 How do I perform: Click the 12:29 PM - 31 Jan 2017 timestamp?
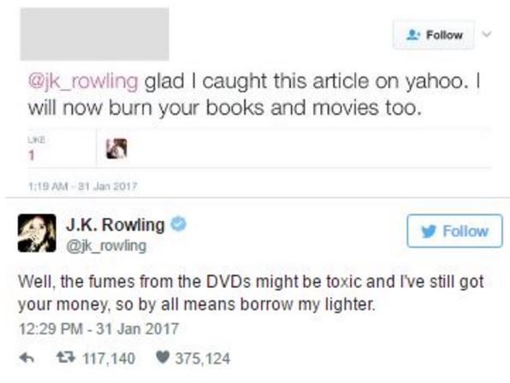click(x=98, y=328)
